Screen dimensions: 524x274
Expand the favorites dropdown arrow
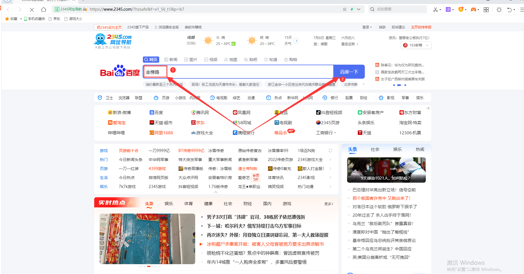click(21, 19)
